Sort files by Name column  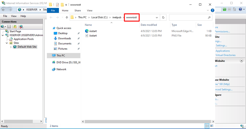coord(88,25)
